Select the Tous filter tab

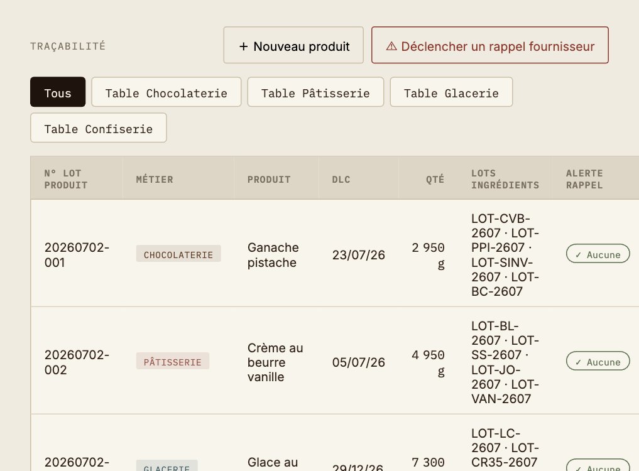58,92
